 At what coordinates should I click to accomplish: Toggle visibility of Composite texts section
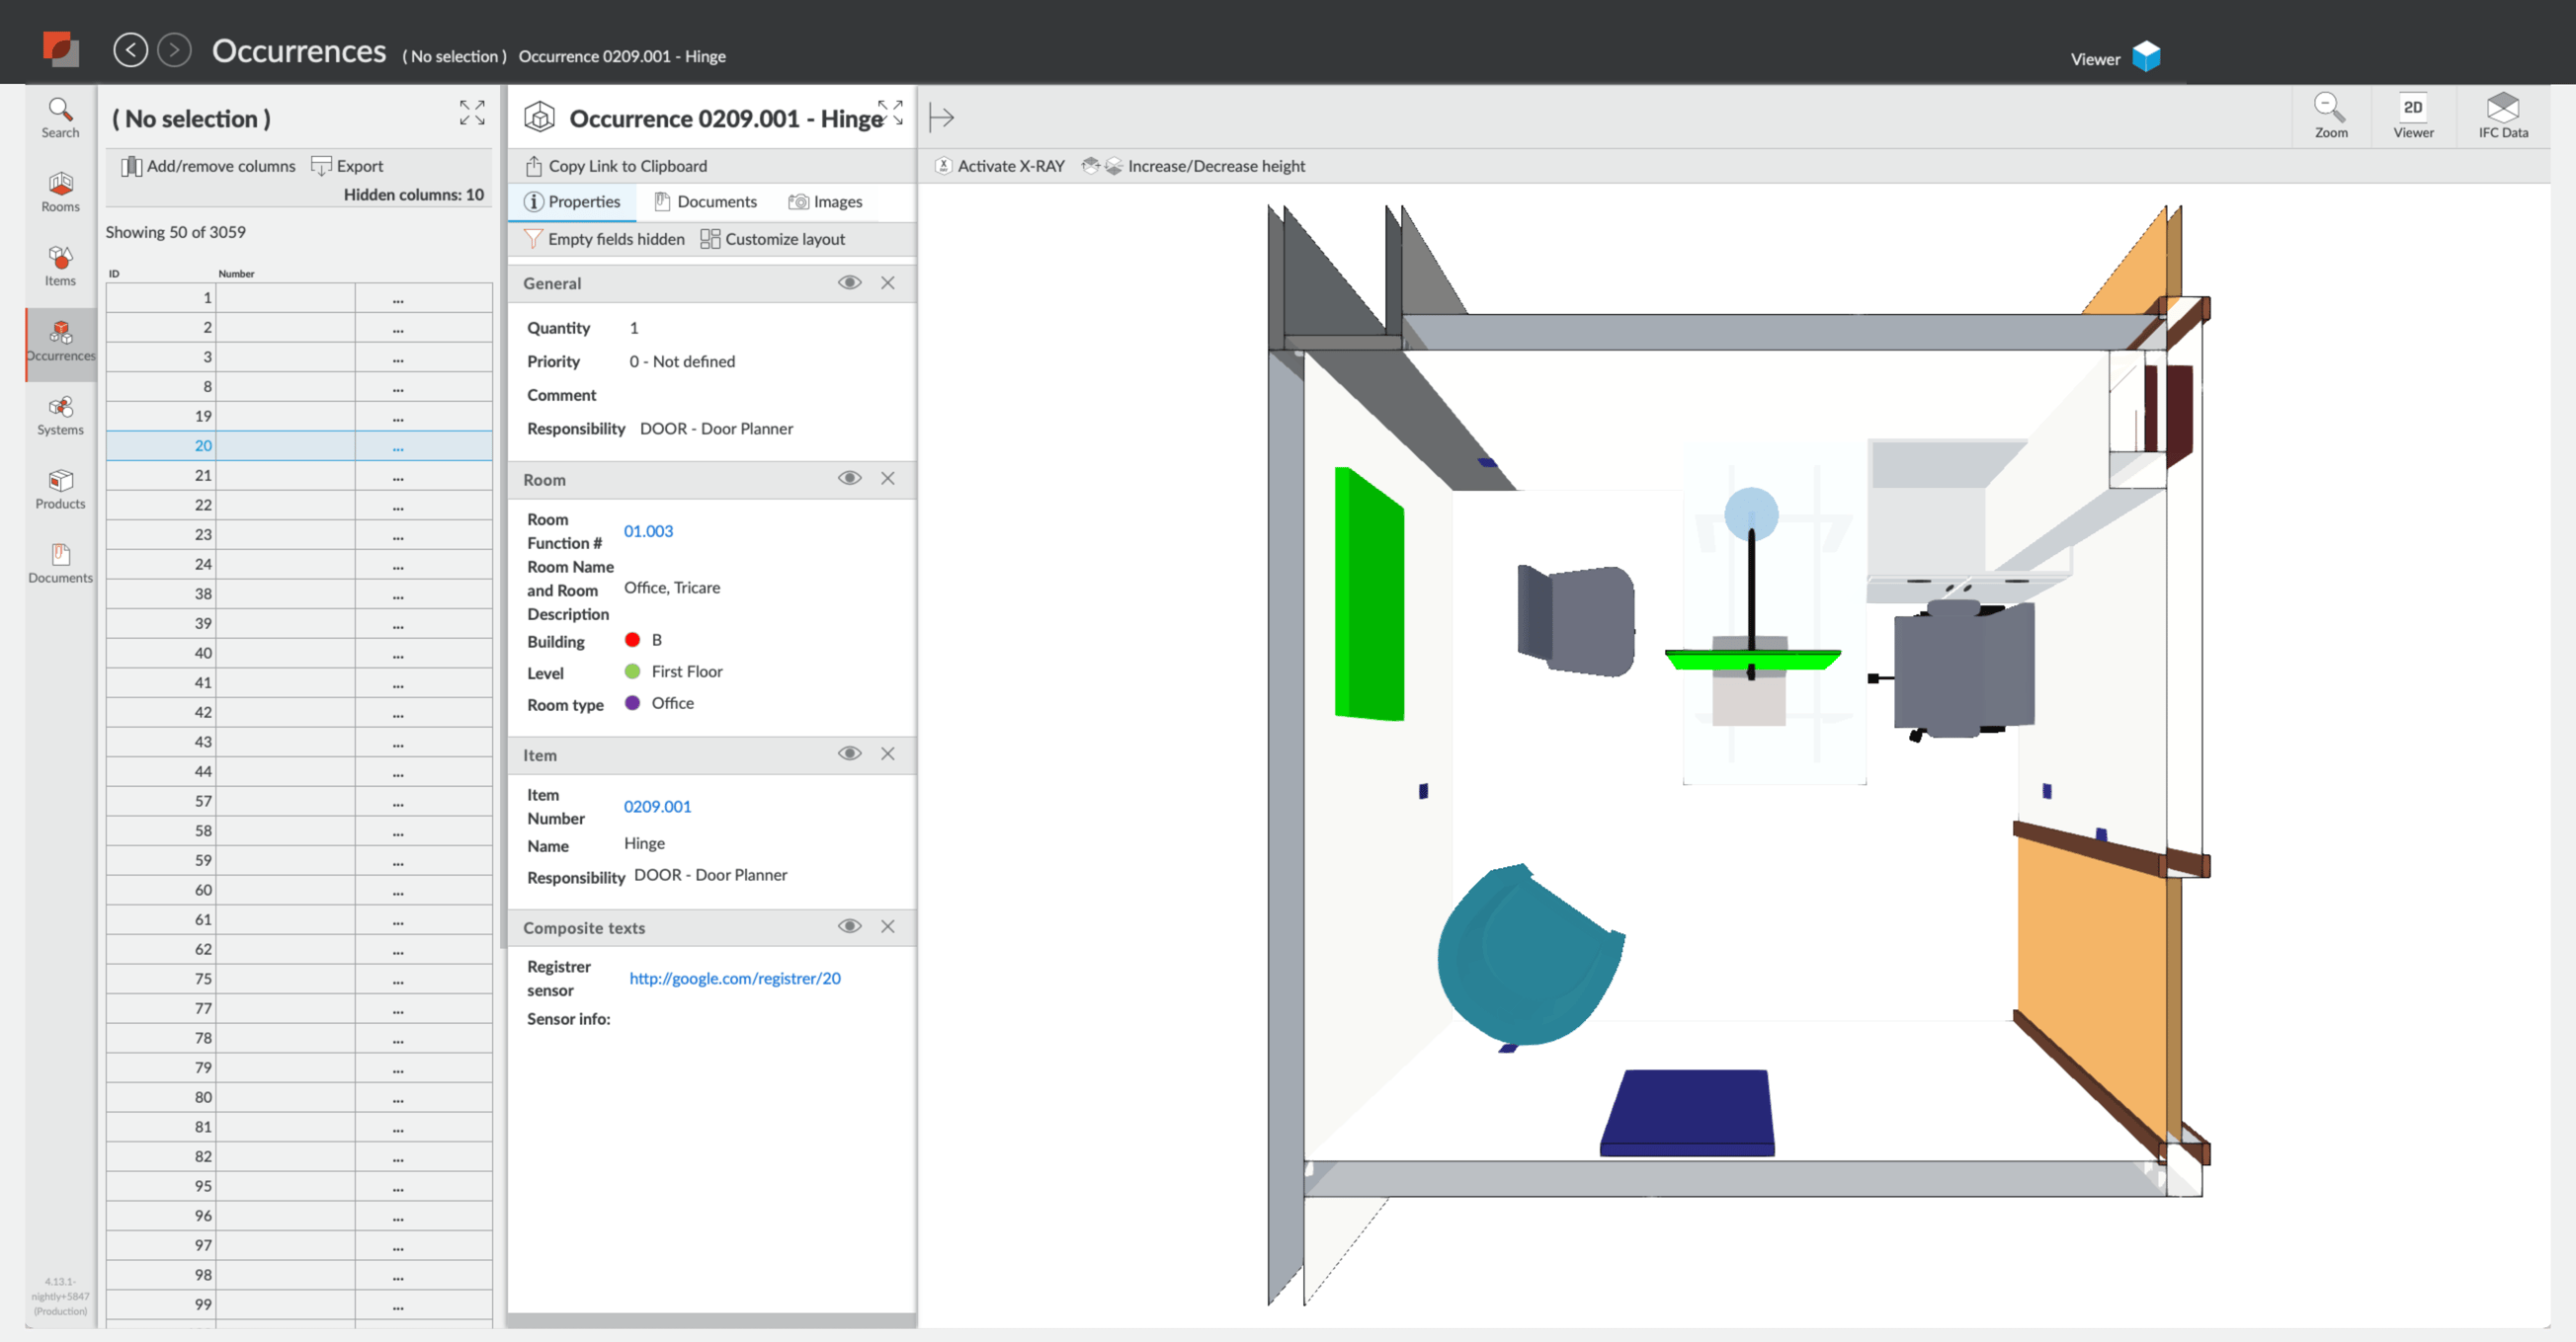[849, 926]
